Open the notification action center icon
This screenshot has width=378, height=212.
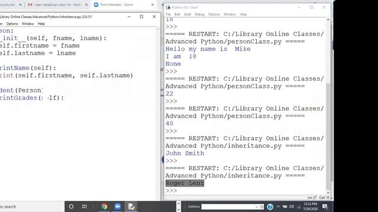pyautogui.click(x=325, y=207)
